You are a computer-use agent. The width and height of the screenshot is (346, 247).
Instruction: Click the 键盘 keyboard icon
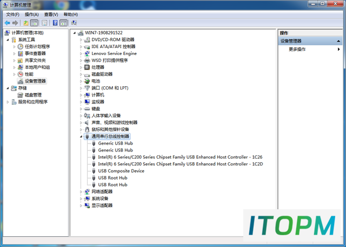point(87,109)
